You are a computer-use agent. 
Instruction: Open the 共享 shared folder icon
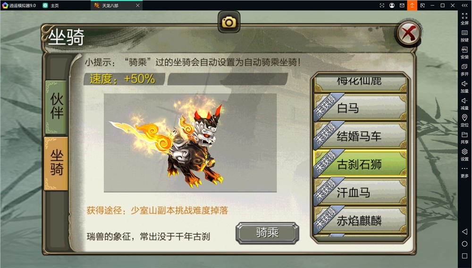click(464, 137)
